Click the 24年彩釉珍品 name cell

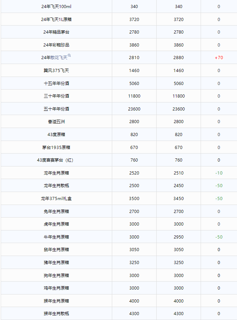coord(56,45)
